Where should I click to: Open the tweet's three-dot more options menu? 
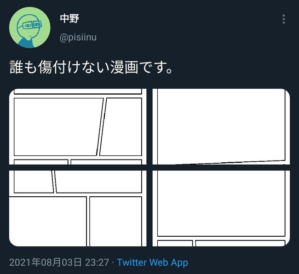[284, 19]
